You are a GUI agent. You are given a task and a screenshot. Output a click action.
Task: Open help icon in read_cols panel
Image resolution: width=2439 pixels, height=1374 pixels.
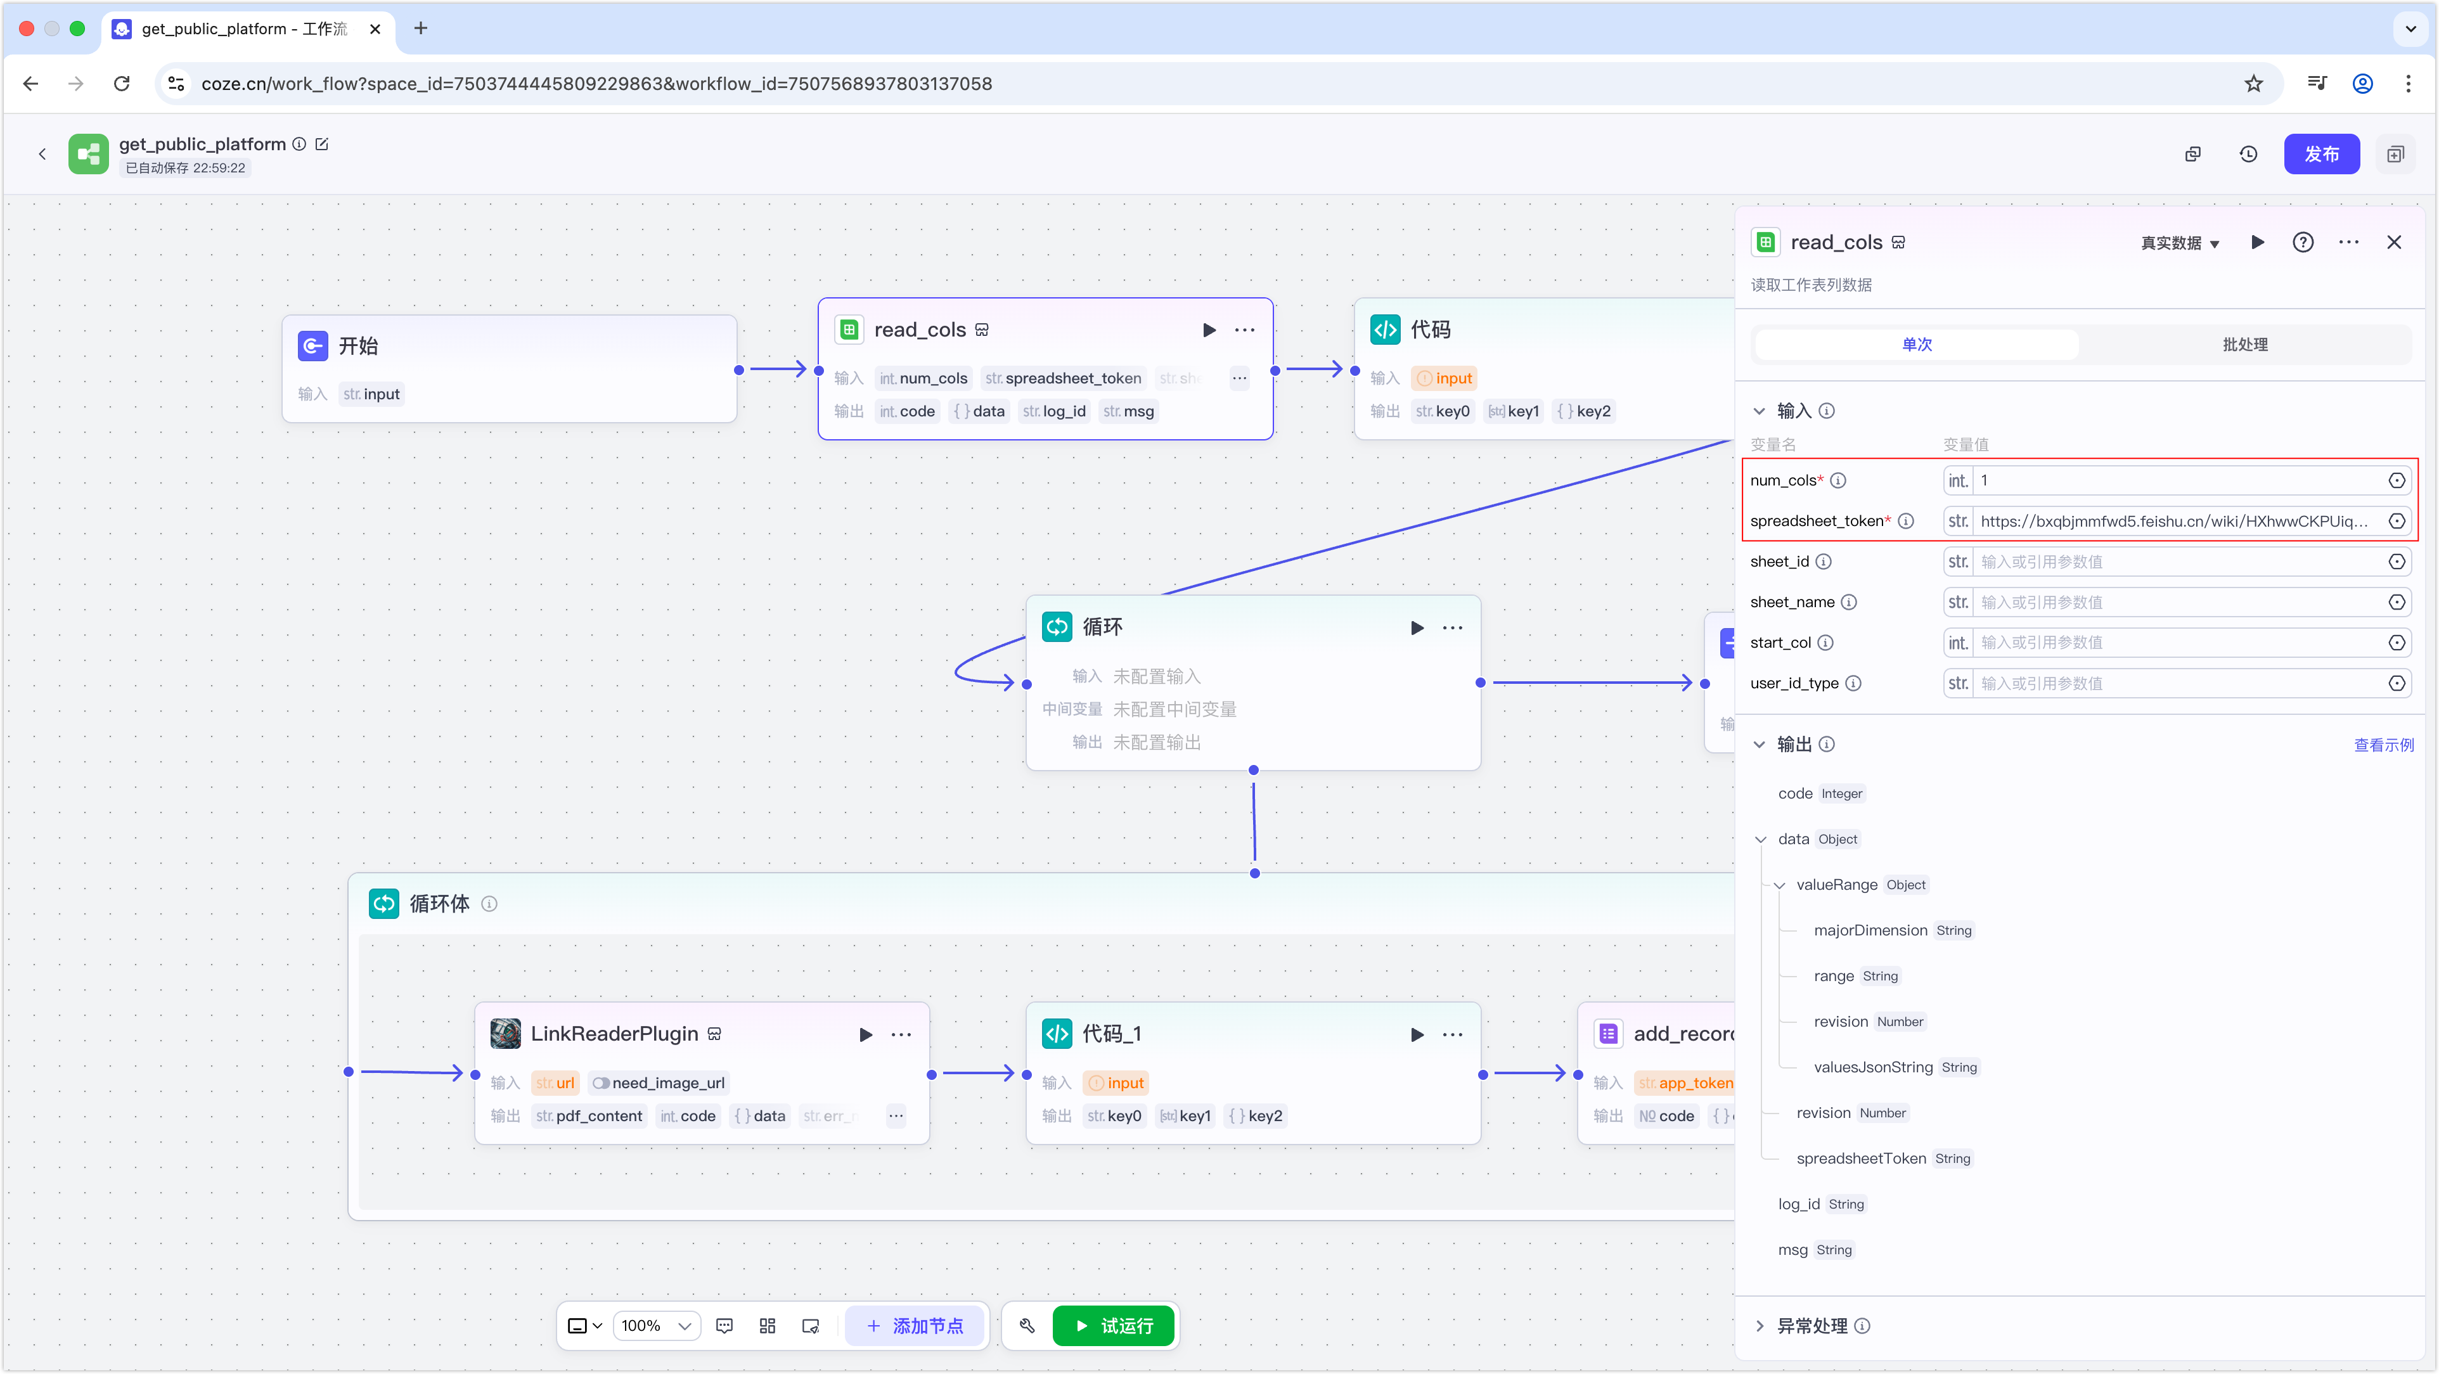coord(2303,243)
